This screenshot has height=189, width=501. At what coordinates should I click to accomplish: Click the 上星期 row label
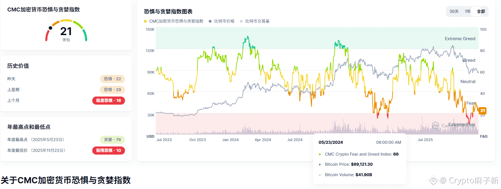(x=14, y=90)
